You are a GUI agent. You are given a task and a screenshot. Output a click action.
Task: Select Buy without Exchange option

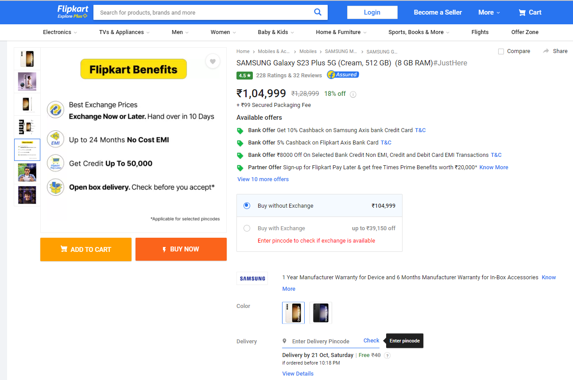247,205
